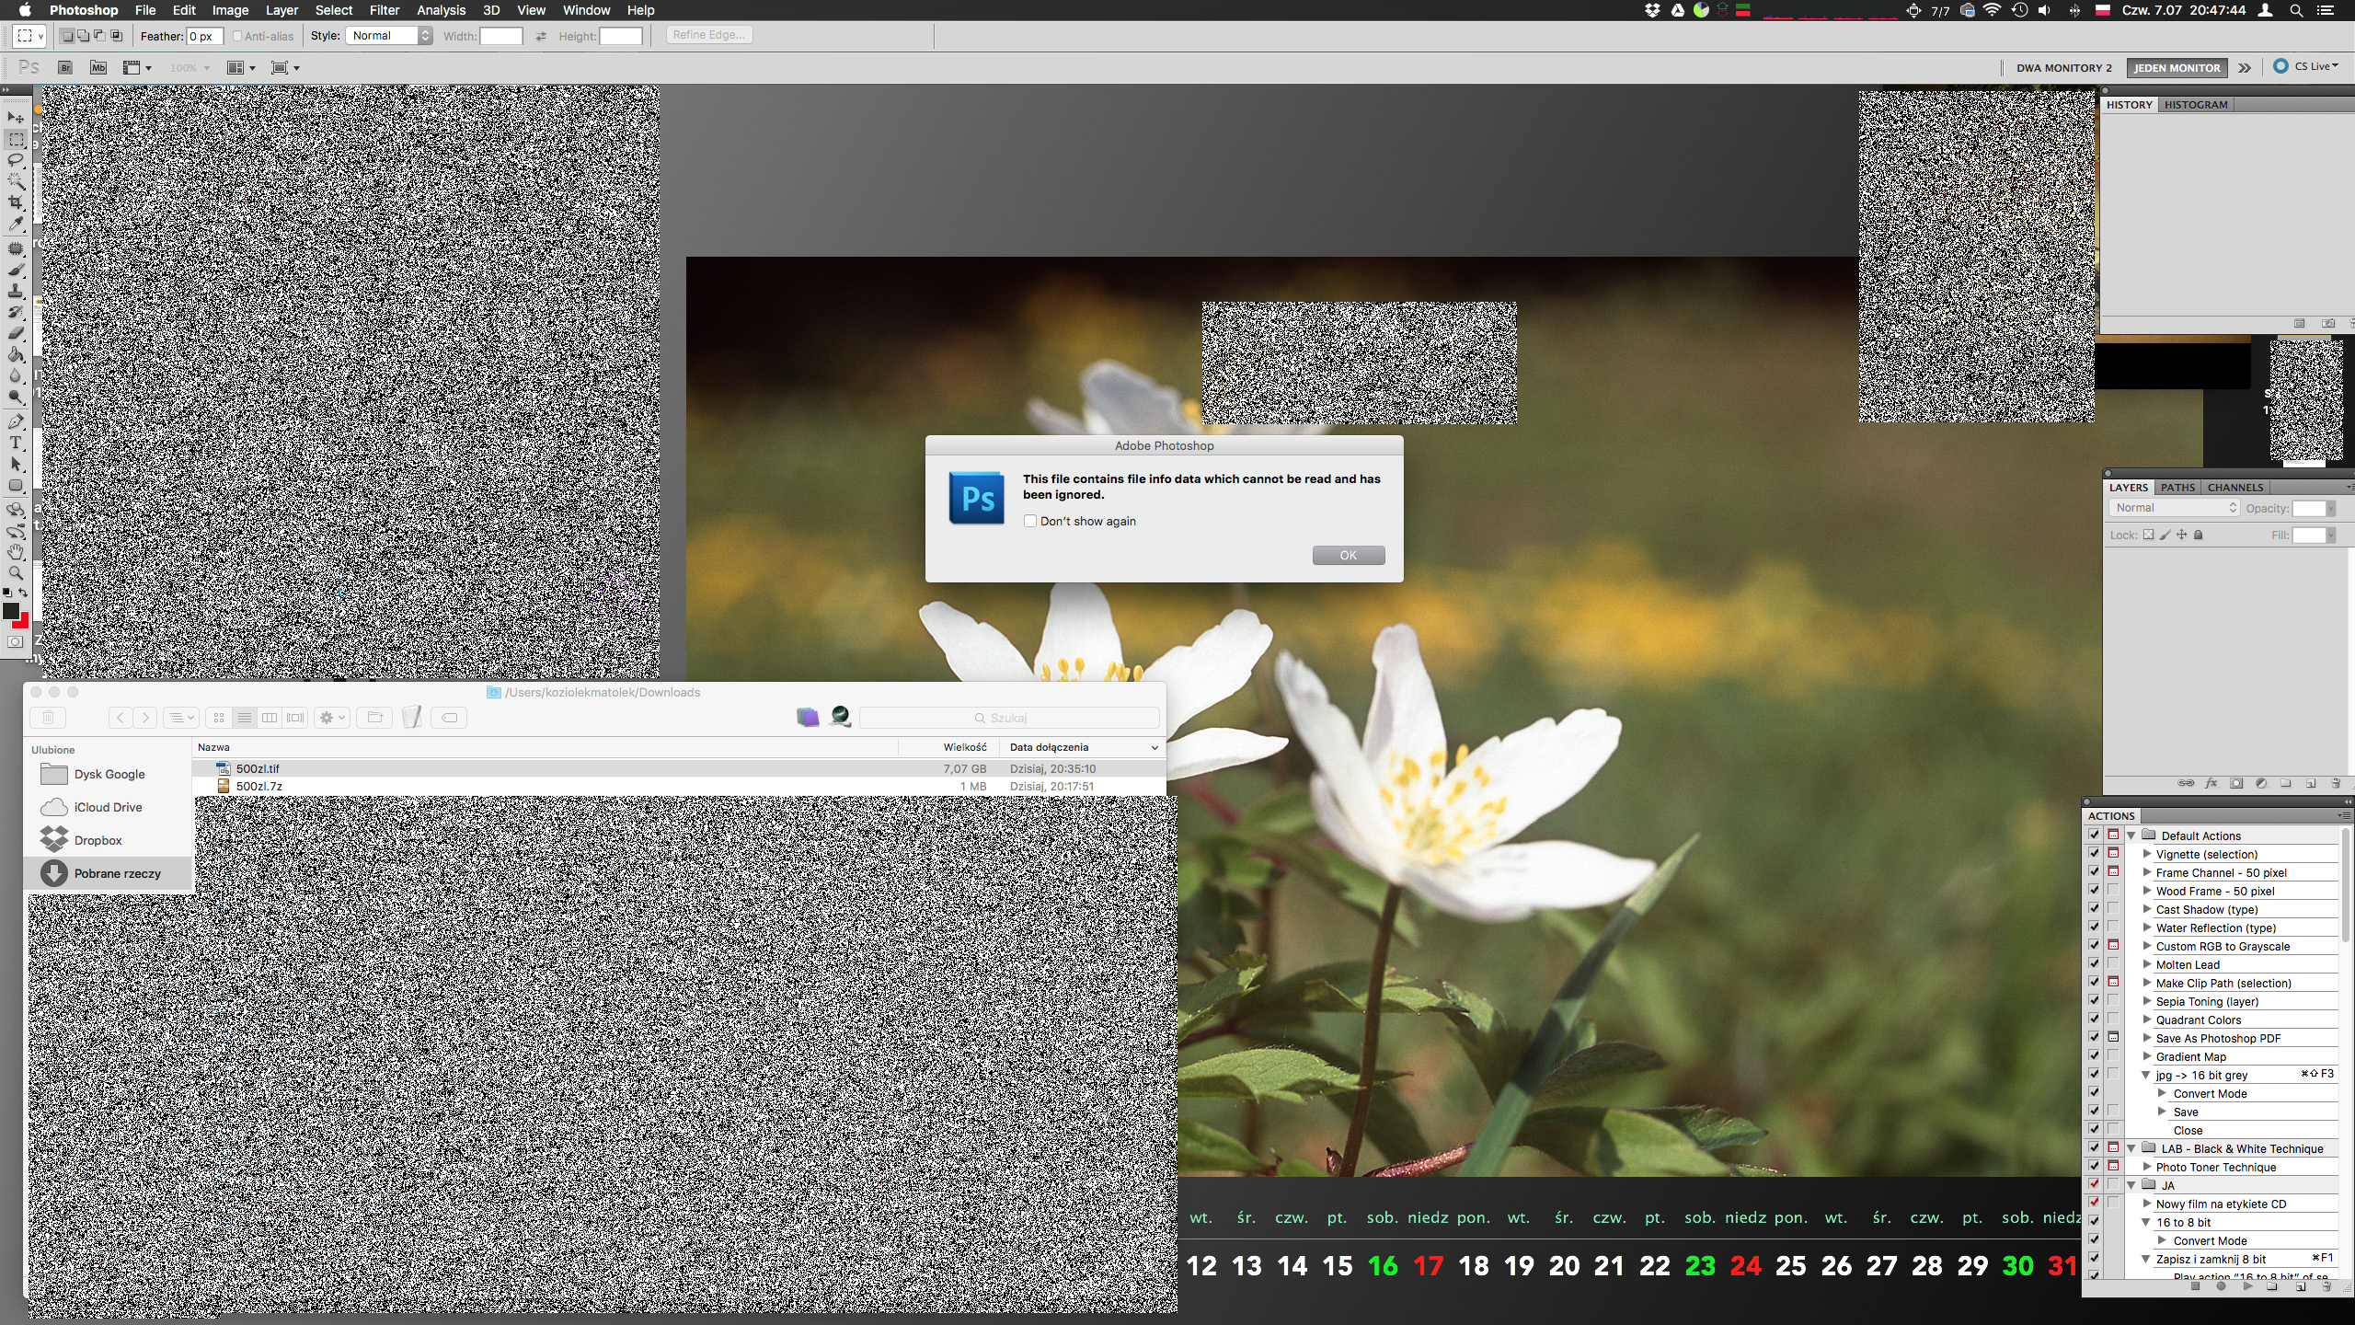Viewport: 2355px width, 1325px height.
Task: Collapse the Default Actions folder
Action: point(2131,835)
